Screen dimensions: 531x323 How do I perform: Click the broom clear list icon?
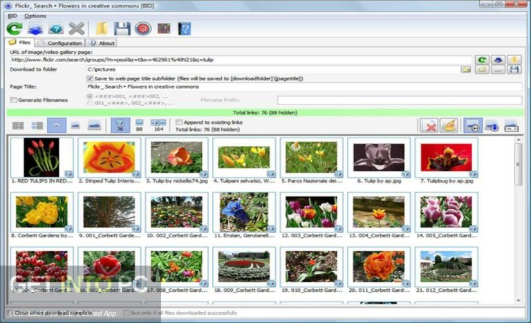click(449, 125)
